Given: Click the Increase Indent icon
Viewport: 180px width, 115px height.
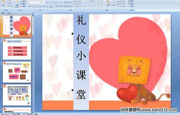Looking at the screenshot, I should [x=68, y=2].
